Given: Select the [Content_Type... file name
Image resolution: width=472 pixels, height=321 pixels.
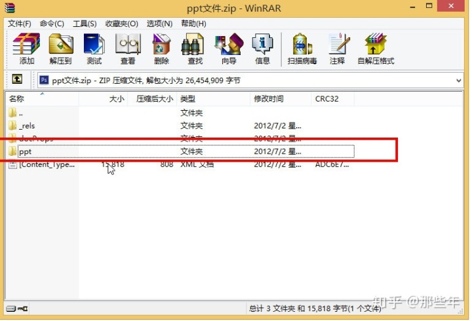Looking at the screenshot, I should (x=47, y=164).
